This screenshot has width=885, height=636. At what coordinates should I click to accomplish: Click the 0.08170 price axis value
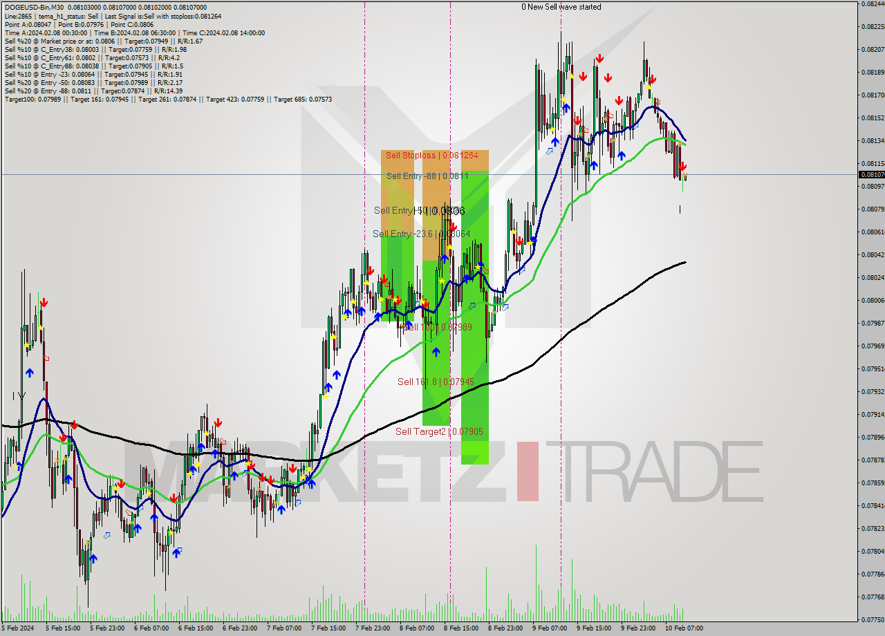873,95
